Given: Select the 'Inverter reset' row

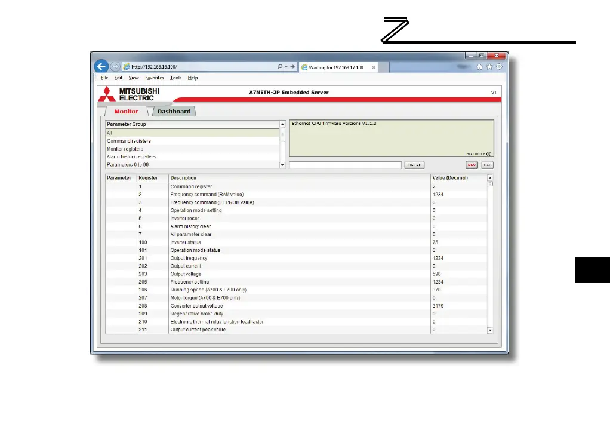Looking at the screenshot, I should click(x=297, y=219).
